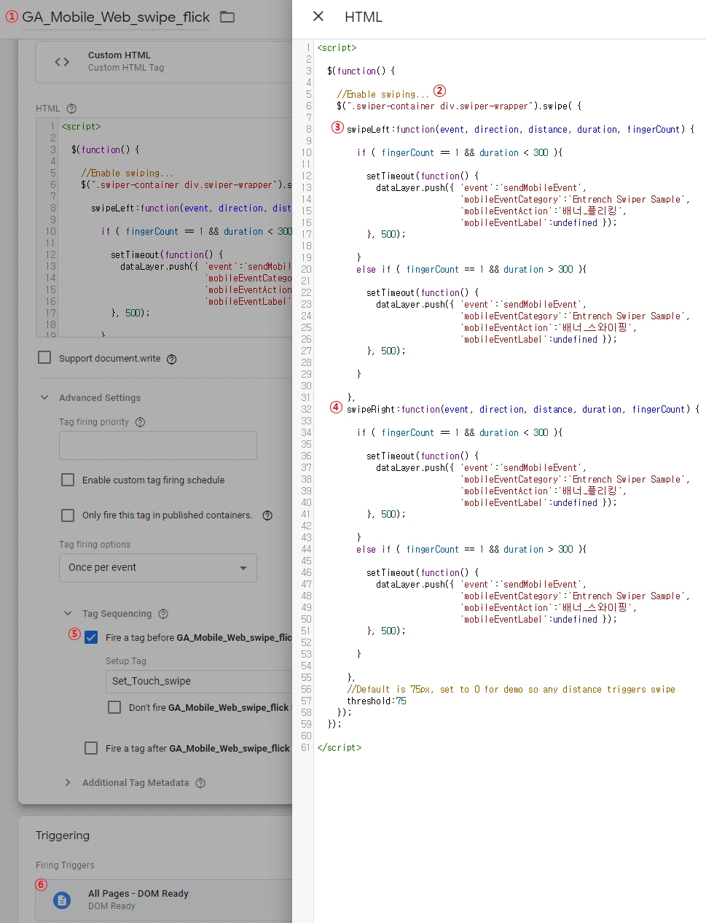Click the Firing Triggers label
The width and height of the screenshot is (706, 923).
tap(65, 865)
